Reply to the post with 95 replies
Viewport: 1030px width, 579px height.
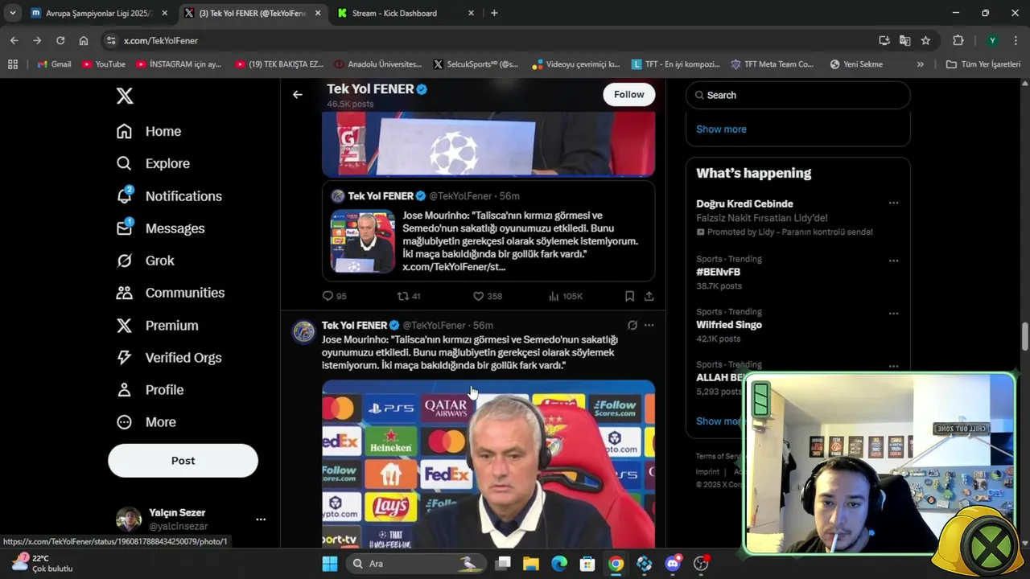335,296
